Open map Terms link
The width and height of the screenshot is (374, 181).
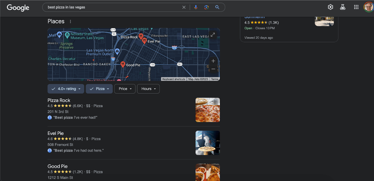tap(215, 79)
